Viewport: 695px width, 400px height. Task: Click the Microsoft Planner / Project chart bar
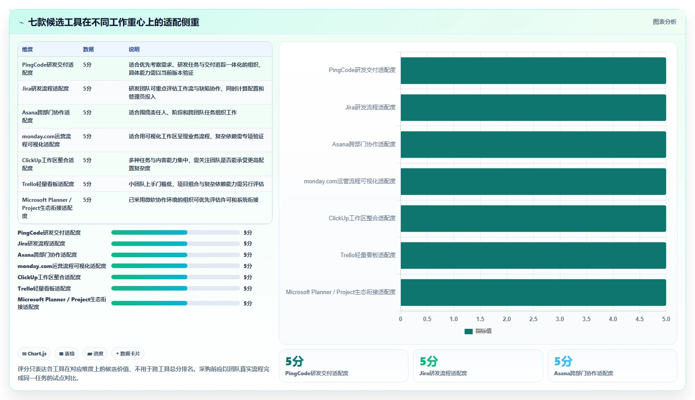533,292
